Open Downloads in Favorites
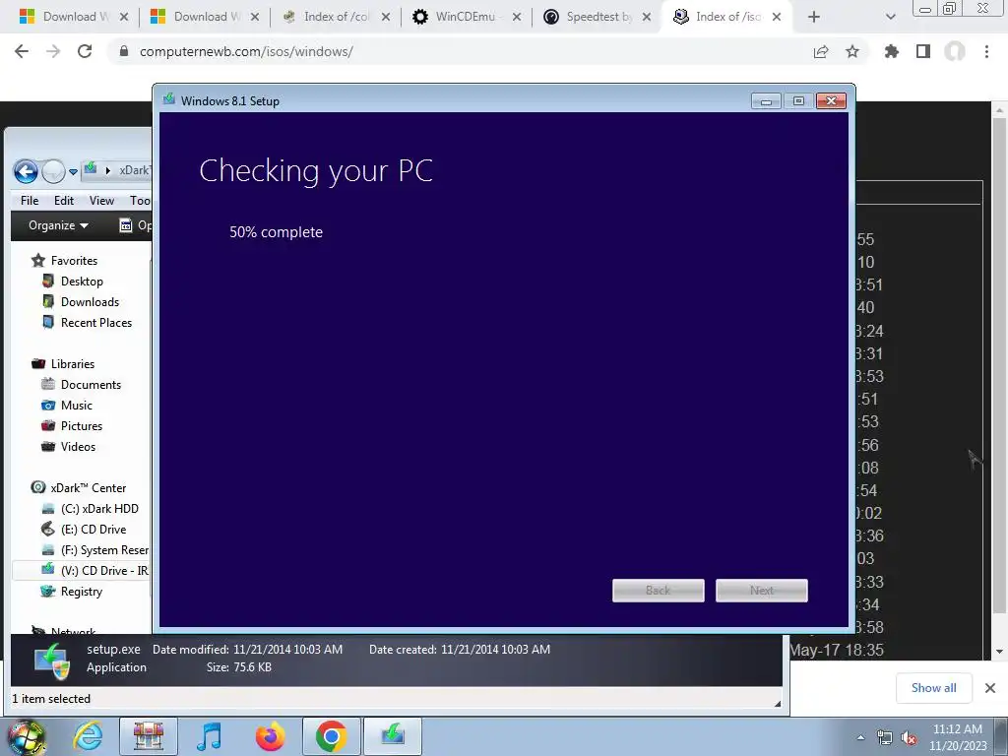The image size is (1008, 756). coord(90,301)
